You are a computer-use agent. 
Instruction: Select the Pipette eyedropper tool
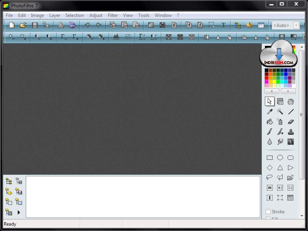(x=270, y=112)
